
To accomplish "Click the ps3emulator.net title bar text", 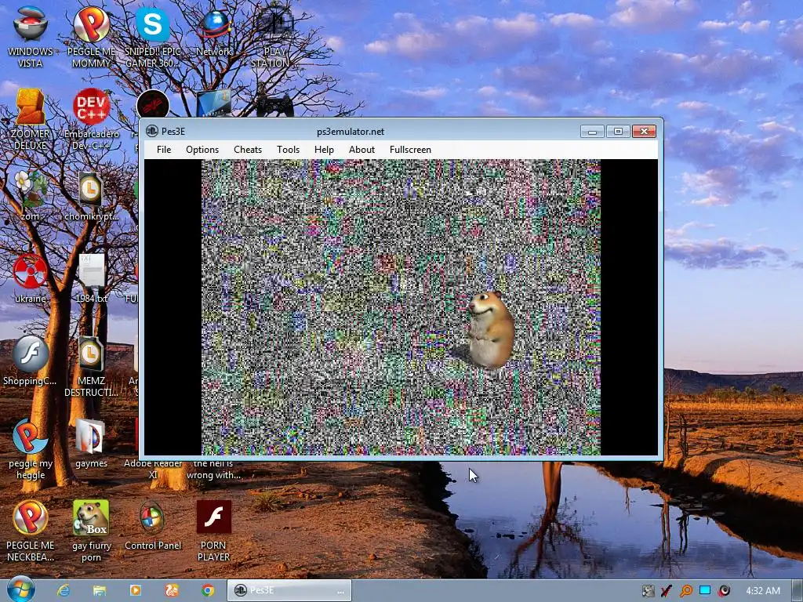I will [351, 132].
